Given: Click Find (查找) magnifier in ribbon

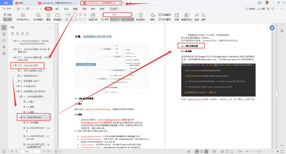Looking at the screenshot, I should coord(203,17).
